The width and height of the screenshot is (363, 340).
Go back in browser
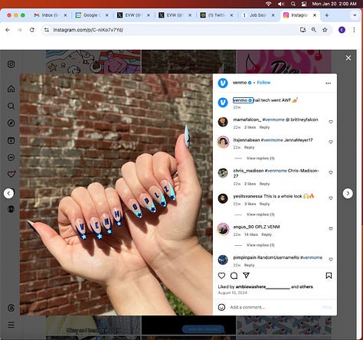coord(8,30)
